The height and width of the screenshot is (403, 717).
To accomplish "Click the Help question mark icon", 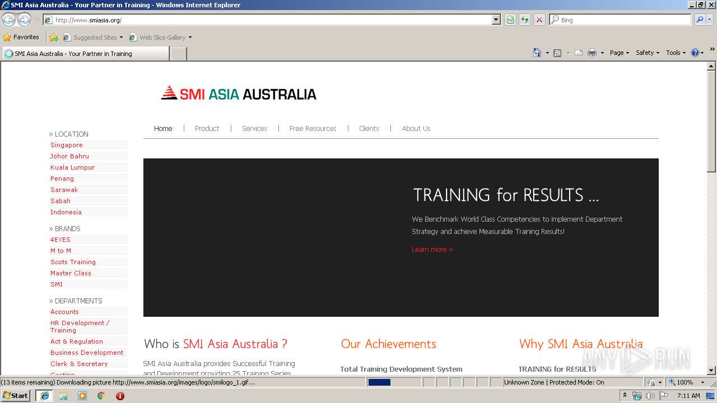I will tap(695, 53).
